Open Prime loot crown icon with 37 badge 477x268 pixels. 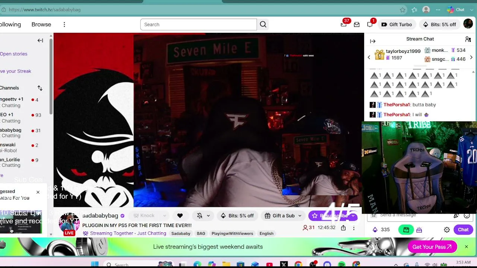point(344,25)
